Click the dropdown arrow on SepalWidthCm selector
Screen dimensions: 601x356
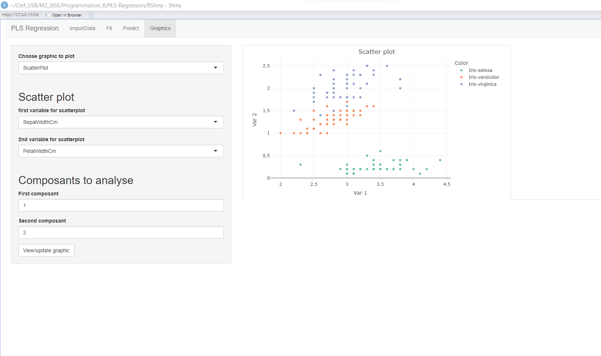point(216,122)
